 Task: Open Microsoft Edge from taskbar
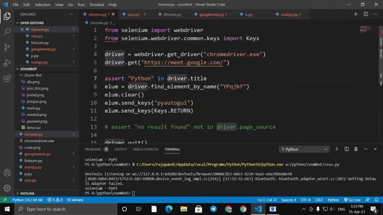coord(169,209)
